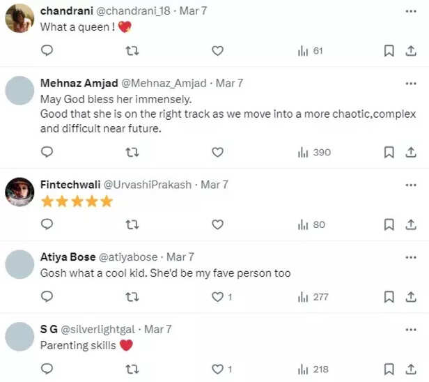Share Fintechwali's five-star tweet

coord(411,224)
